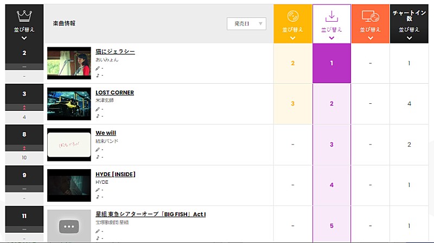Open the HYDE [INSIDE] title link

(116, 174)
